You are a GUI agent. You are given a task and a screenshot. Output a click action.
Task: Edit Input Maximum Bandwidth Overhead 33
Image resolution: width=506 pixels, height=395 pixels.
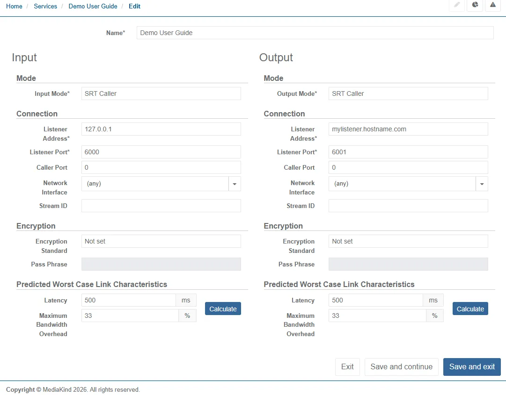click(130, 316)
